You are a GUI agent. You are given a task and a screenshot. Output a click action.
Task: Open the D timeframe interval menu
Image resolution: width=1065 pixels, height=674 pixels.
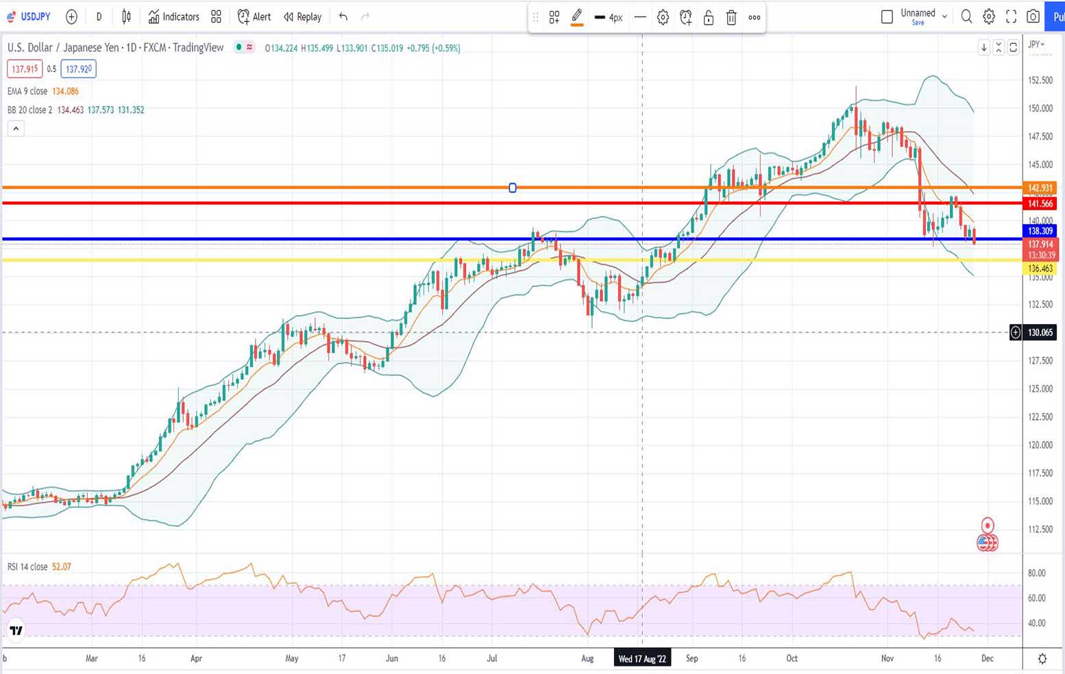pos(99,16)
